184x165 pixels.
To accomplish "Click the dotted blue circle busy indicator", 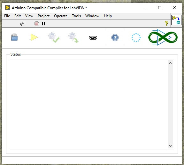I will click(x=136, y=38).
